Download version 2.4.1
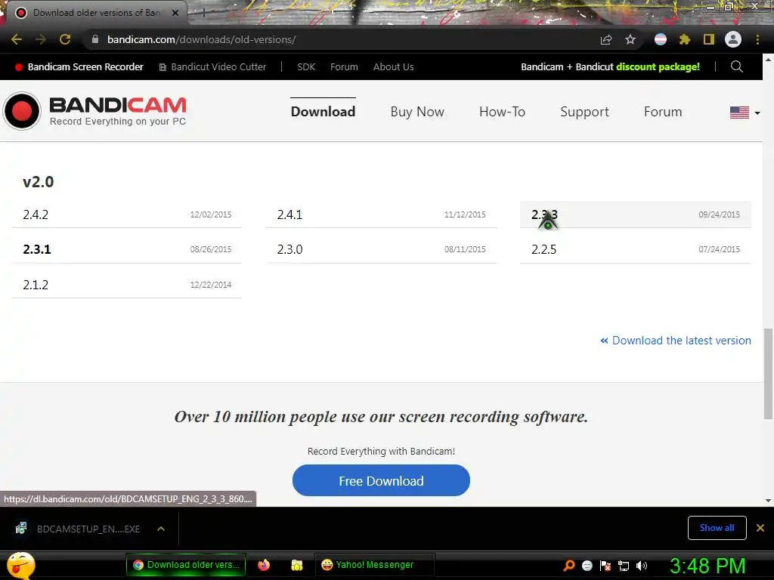774x580 pixels. [x=381, y=214]
